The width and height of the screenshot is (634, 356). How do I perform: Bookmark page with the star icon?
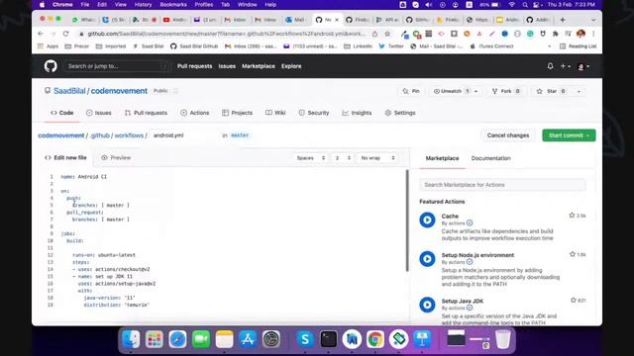coord(387,34)
